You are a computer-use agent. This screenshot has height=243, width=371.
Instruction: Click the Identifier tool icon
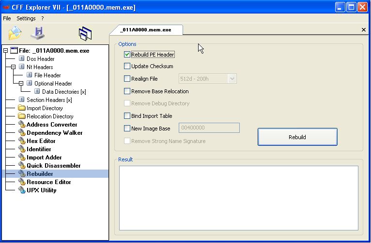[22, 149]
